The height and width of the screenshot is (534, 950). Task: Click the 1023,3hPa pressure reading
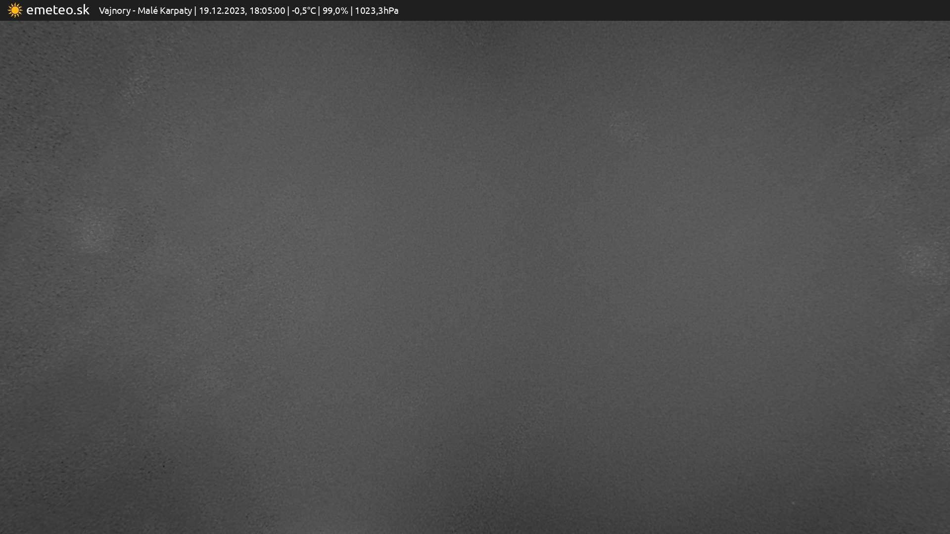[x=377, y=11]
